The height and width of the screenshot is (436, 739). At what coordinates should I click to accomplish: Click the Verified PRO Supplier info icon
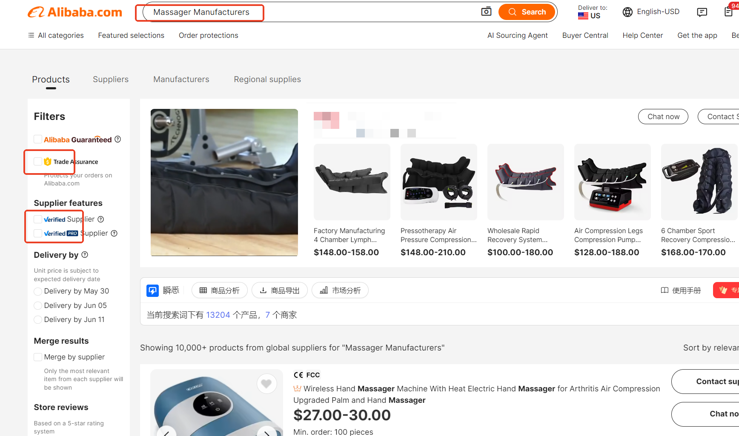pos(114,233)
